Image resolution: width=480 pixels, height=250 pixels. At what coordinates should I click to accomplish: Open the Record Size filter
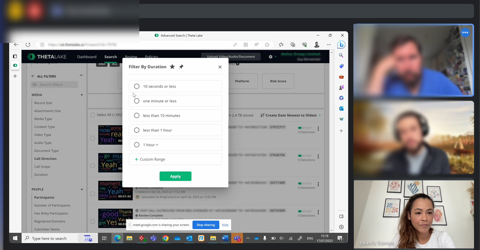click(43, 103)
